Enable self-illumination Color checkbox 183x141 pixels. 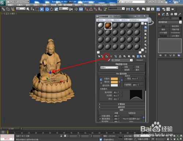point(126,78)
